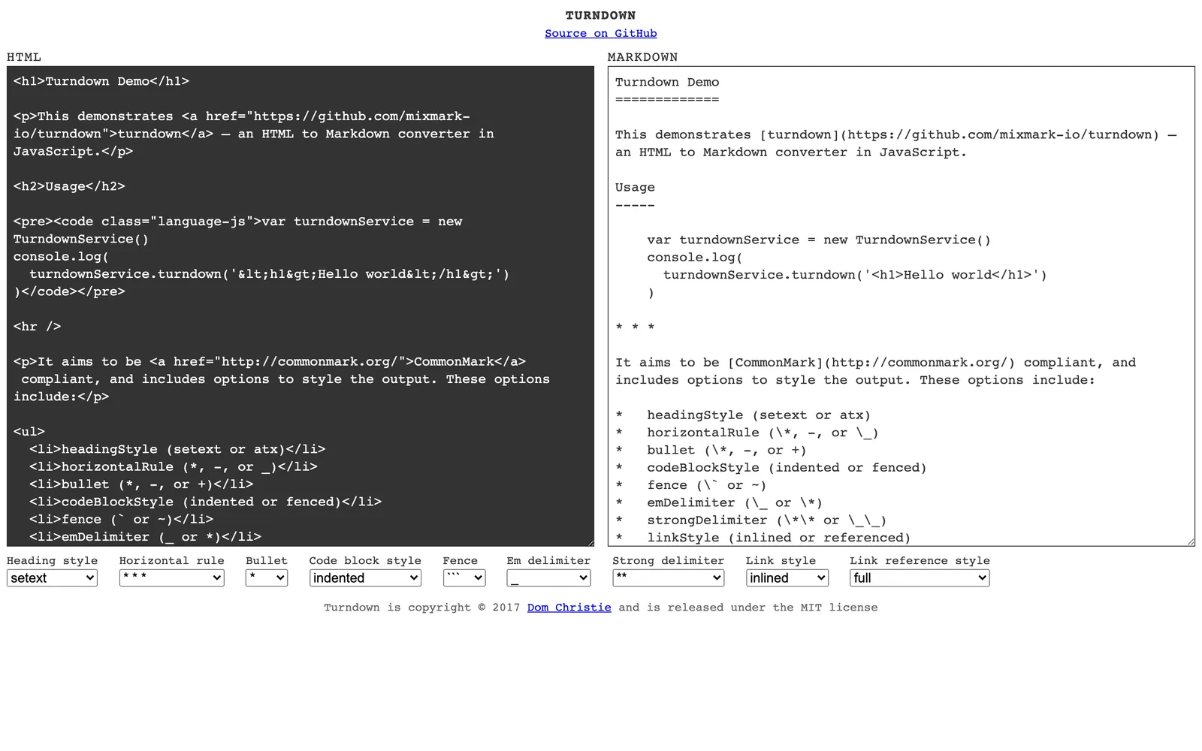Place cursor on "<h1>Turndown Demo</h1>" in HTML pane
The height and width of the screenshot is (751, 1202).
[x=101, y=81]
